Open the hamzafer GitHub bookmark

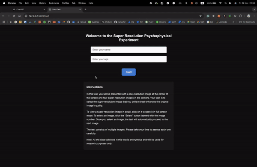click(120, 22)
